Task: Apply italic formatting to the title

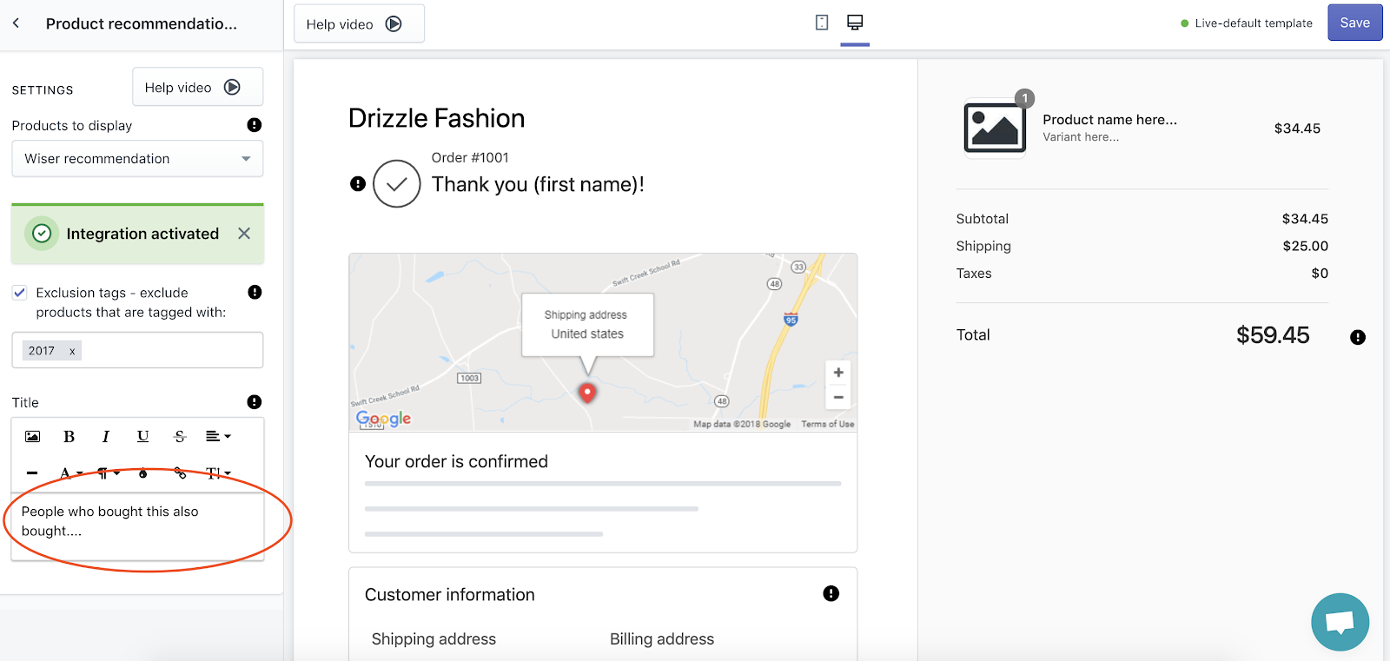Action: 106,436
